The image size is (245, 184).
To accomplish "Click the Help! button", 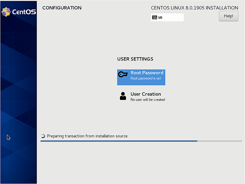I will [228, 16].
